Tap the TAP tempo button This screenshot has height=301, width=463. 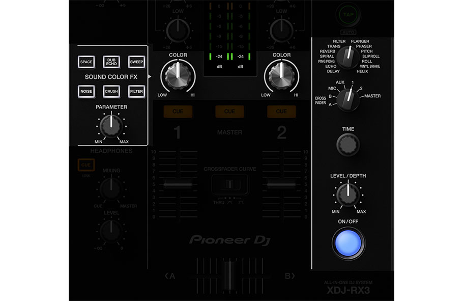click(x=349, y=14)
